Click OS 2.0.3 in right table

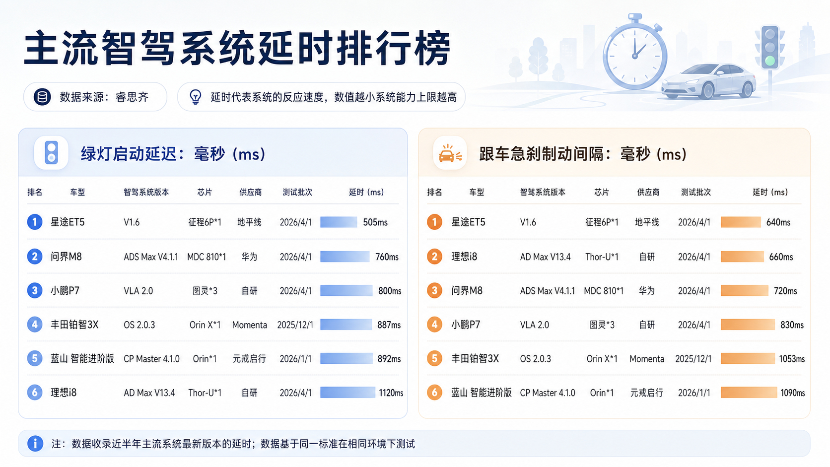535,358
